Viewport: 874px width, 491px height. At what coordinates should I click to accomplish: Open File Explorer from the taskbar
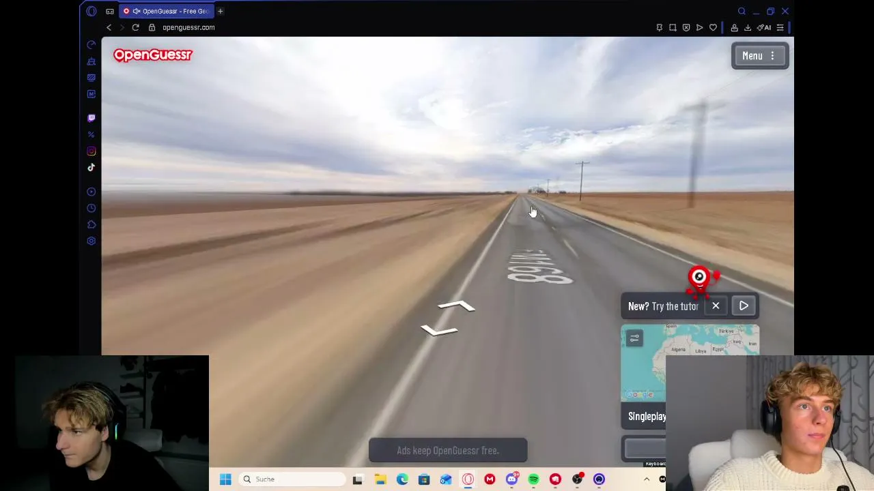380,479
